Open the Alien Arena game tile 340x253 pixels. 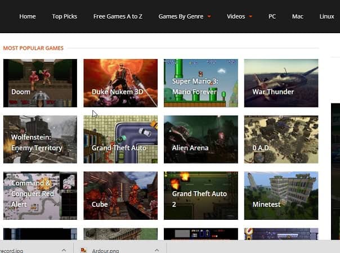click(201, 139)
